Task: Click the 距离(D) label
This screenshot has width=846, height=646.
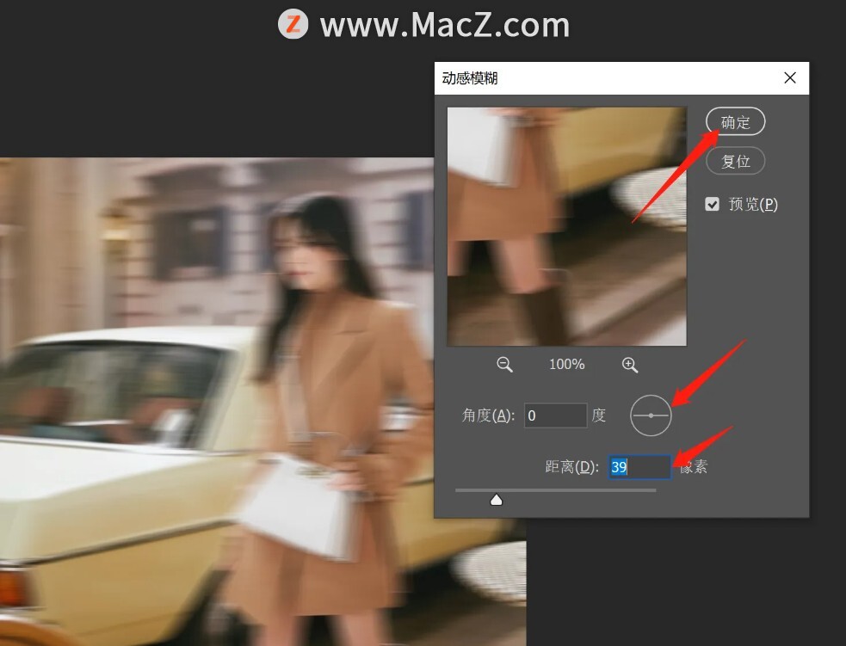Action: click(571, 467)
